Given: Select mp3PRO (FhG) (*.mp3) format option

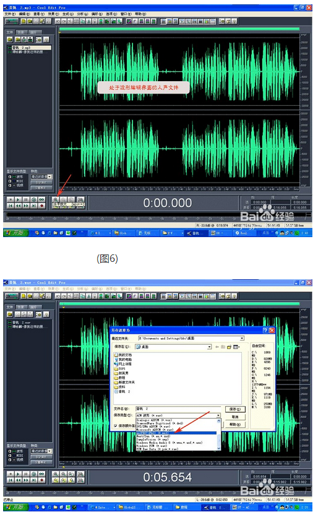Looking at the screenshot, I should [176, 433].
